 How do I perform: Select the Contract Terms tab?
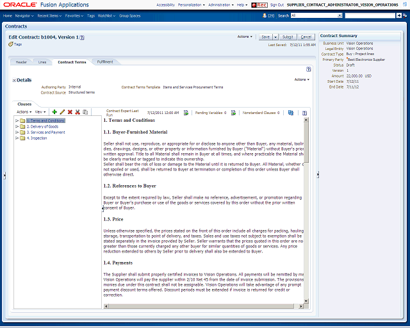pyautogui.click(x=72, y=62)
